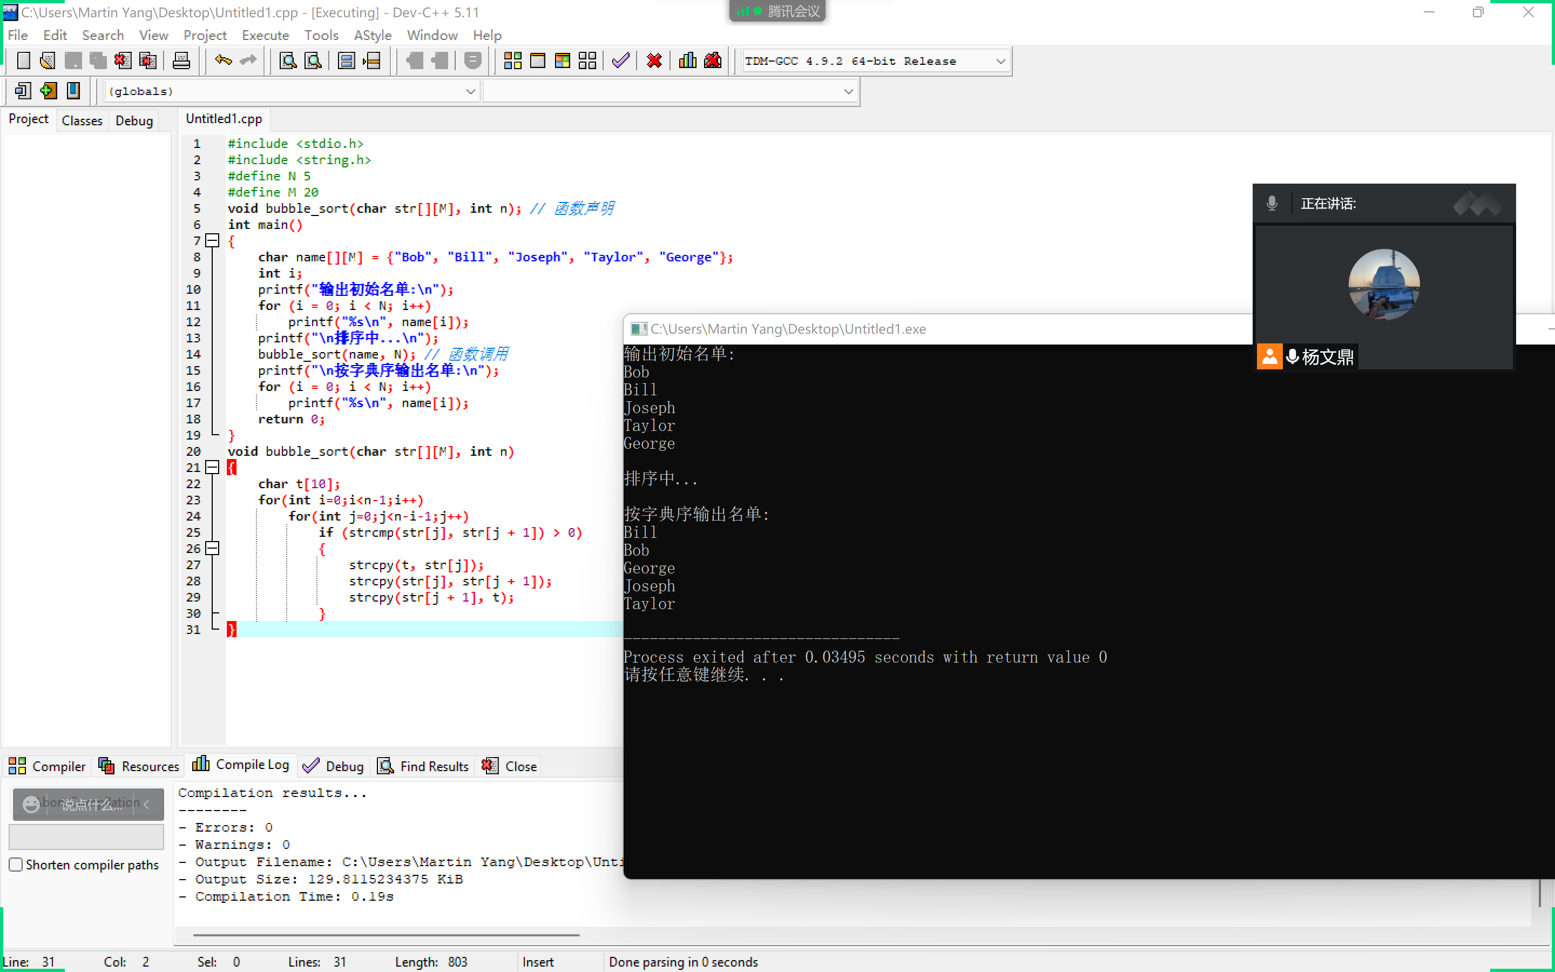Open the (globals) scope dropdown
This screenshot has height=972, width=1555.
coord(470,91)
